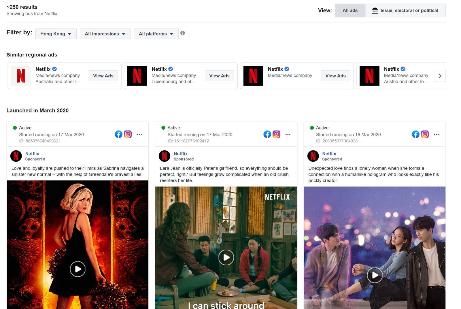Play the Lara Jean ad video

(x=226, y=257)
